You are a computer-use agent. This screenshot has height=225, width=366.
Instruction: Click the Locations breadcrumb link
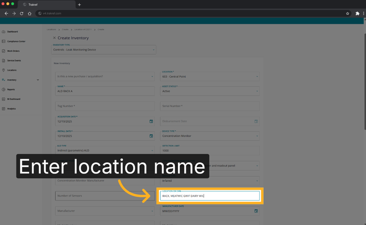pyautogui.click(x=52, y=30)
